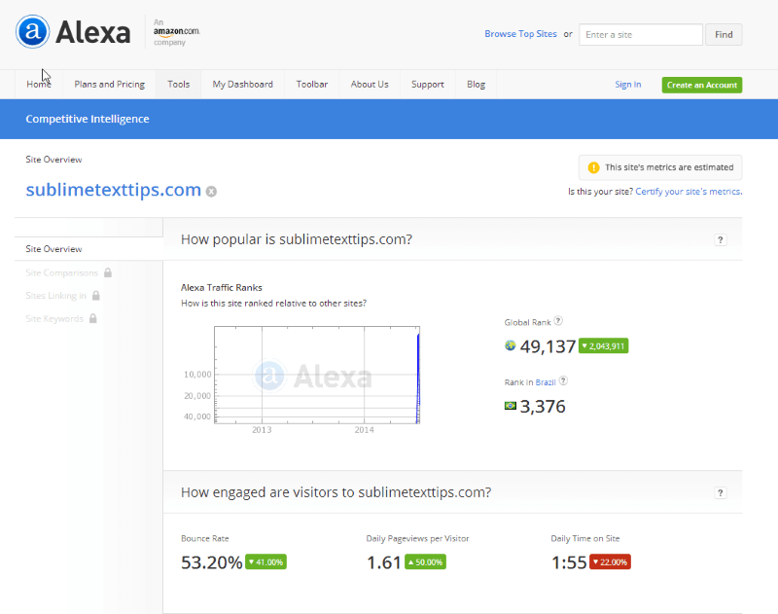778x614 pixels.
Task: Click the Alexa logo icon
Action: coord(32,31)
